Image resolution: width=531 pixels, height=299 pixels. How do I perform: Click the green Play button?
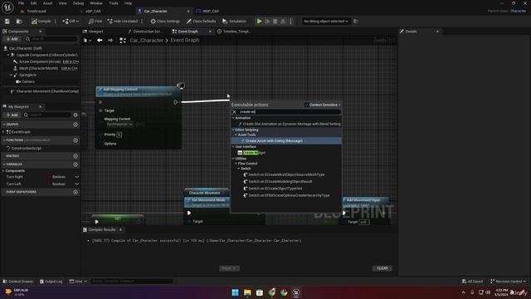point(259,22)
